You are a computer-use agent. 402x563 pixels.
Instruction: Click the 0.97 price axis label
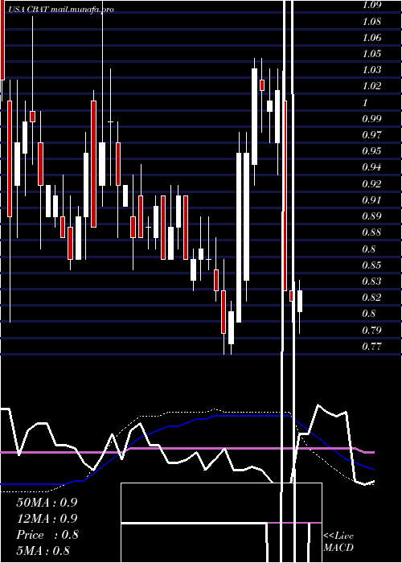click(x=371, y=135)
